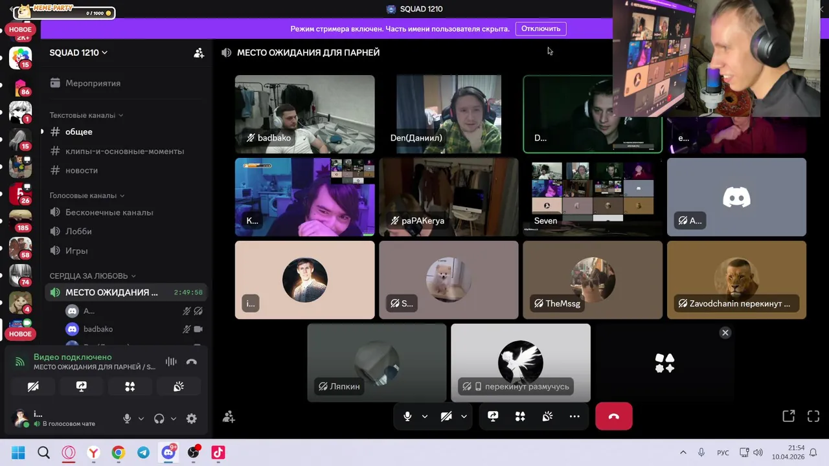
Task: Show hidden tray icons chevron
Action: click(x=683, y=452)
